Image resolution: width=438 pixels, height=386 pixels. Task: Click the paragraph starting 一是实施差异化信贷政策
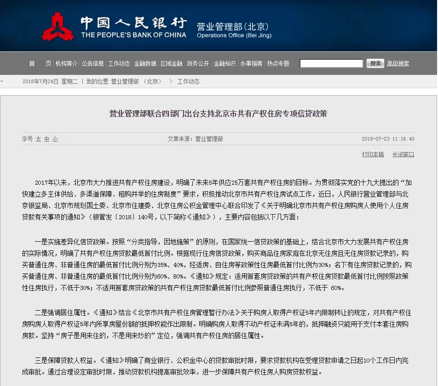pos(217,265)
